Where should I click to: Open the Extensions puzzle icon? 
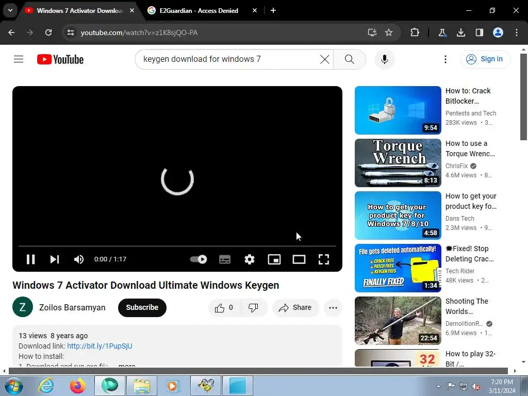[x=415, y=32]
